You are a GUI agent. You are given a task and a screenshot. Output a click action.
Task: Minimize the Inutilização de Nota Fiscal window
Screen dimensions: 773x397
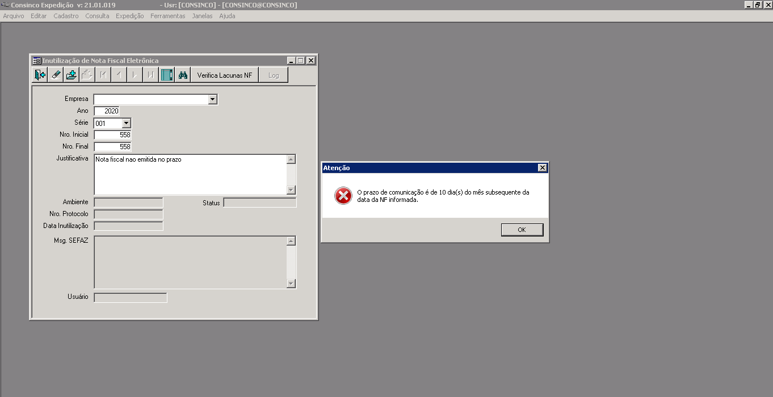tap(291, 61)
